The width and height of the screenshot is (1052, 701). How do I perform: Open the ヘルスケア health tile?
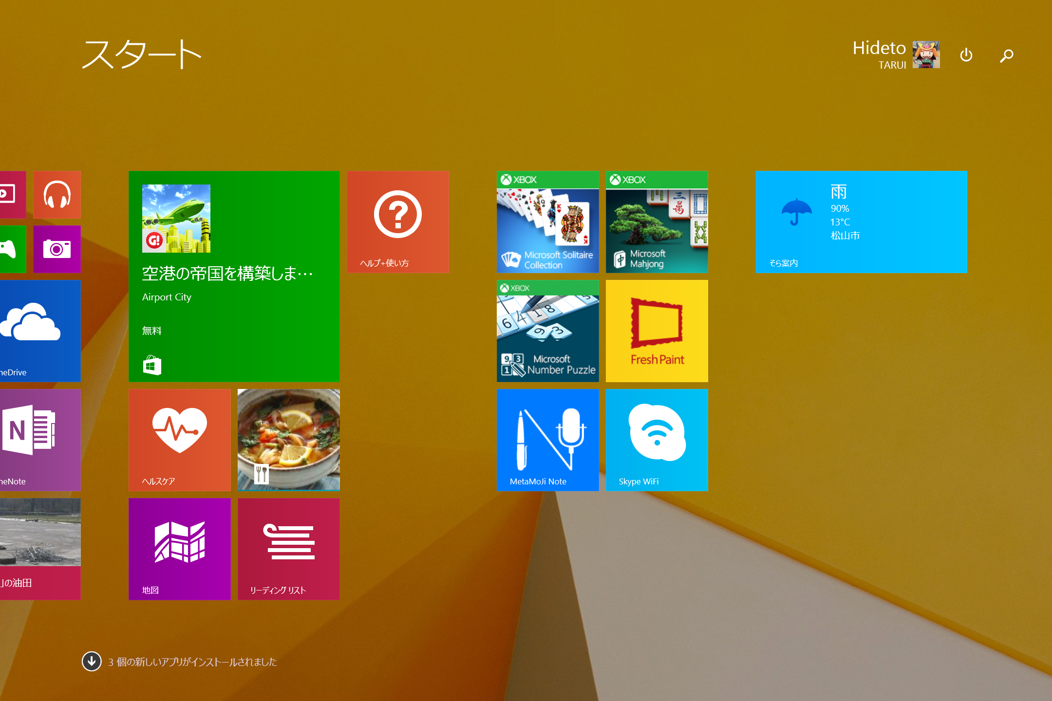[179, 440]
